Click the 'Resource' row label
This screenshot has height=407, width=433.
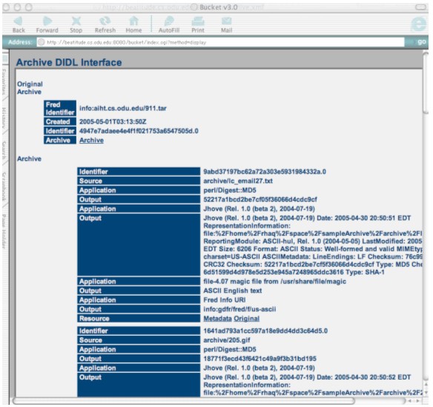(139, 318)
